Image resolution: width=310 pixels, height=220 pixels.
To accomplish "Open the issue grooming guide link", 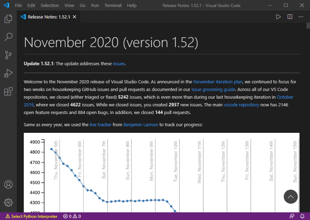I will click(213, 89).
